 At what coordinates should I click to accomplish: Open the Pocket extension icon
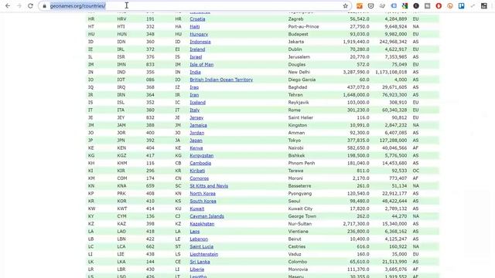[x=371, y=6]
